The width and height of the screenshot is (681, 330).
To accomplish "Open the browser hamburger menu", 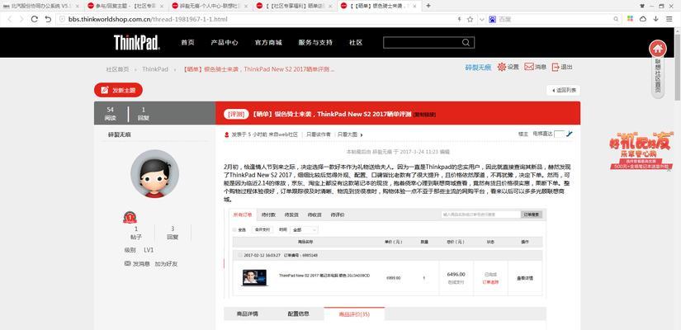I will tap(669, 19).
